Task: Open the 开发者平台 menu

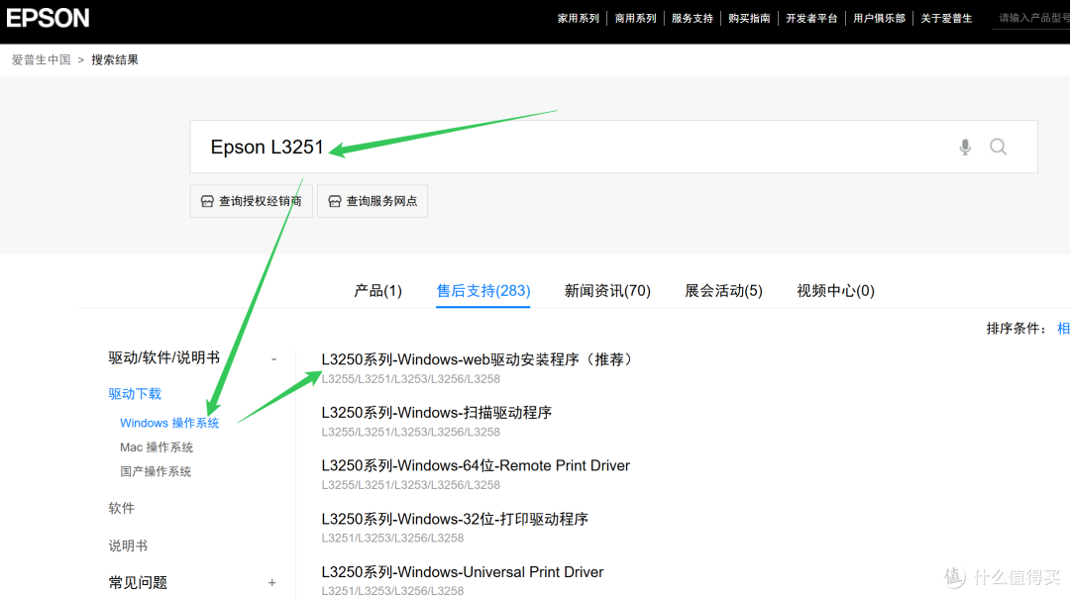Action: 811,19
